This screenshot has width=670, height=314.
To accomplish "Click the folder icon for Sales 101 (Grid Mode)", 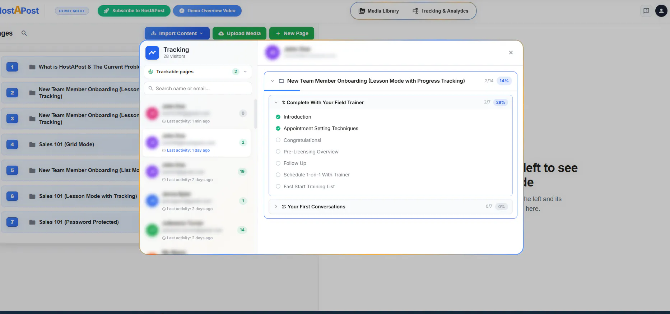I will tap(32, 144).
